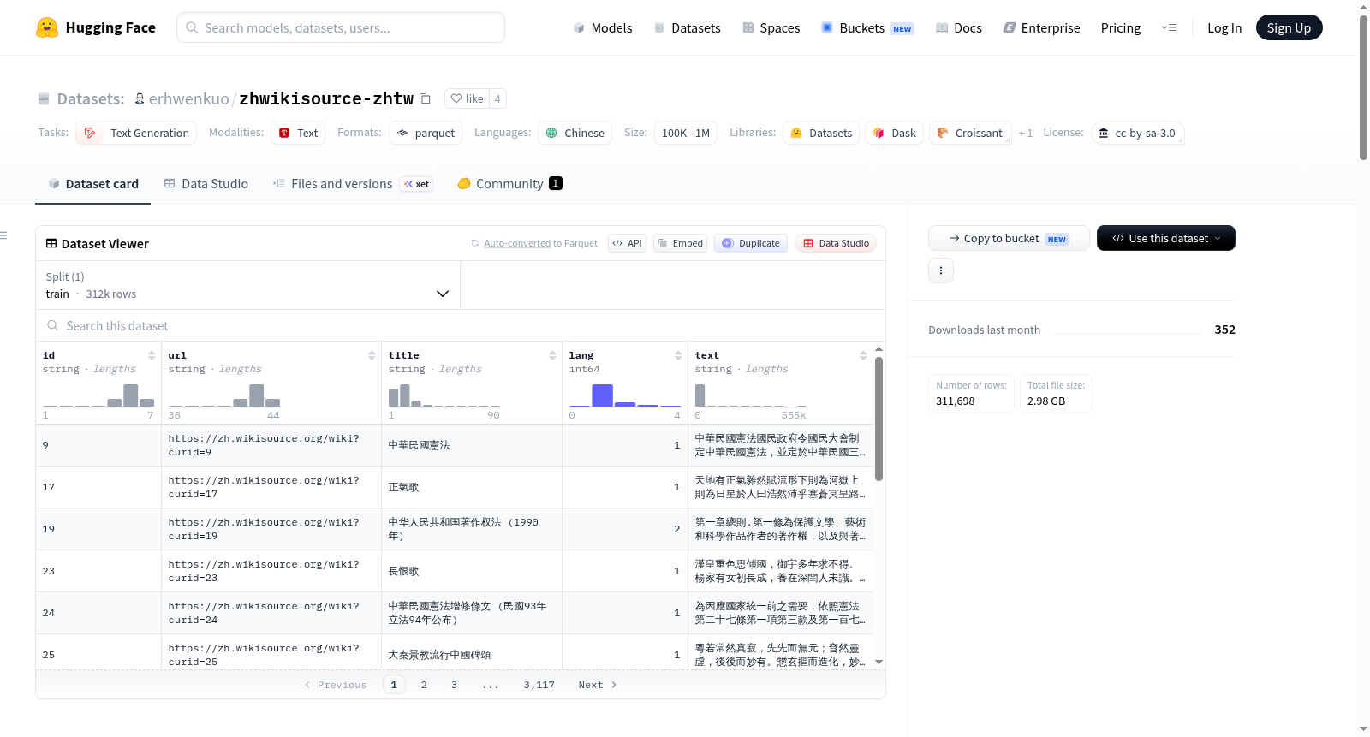
Task: Select the title cell '大秦景教流行中國碑頌'
Action: pos(472,655)
